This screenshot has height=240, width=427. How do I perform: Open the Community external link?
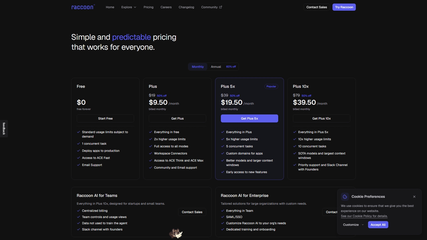211,7
